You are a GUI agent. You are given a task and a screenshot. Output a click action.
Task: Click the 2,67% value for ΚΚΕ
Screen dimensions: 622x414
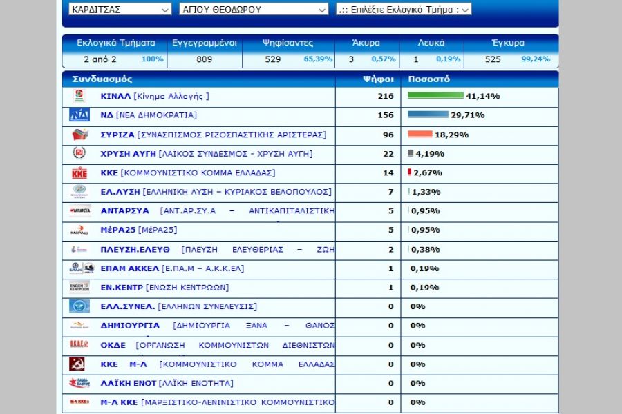click(x=428, y=173)
